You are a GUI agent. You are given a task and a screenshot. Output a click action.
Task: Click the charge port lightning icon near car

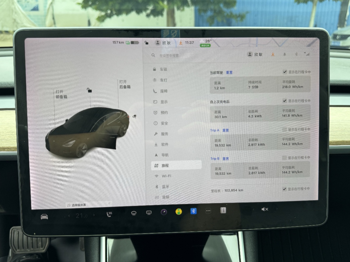click(x=134, y=116)
